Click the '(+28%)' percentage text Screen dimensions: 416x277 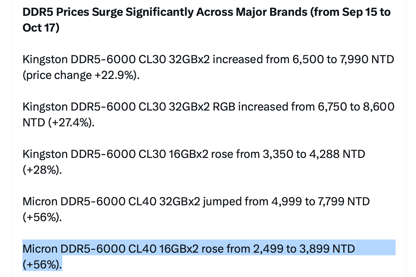(42, 170)
